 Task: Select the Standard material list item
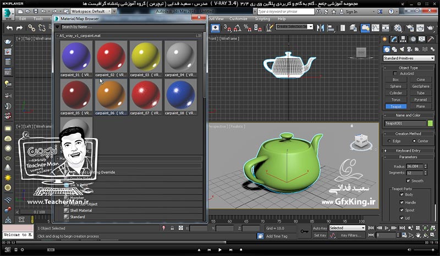pyautogui.click(x=78, y=217)
